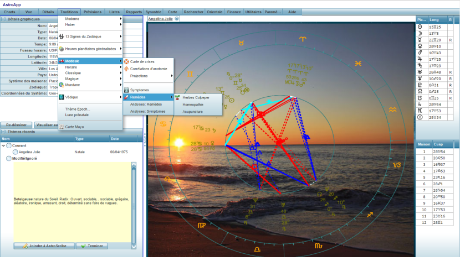
Task: Open Carte de crises lifebuoy icon
Action: point(127,61)
